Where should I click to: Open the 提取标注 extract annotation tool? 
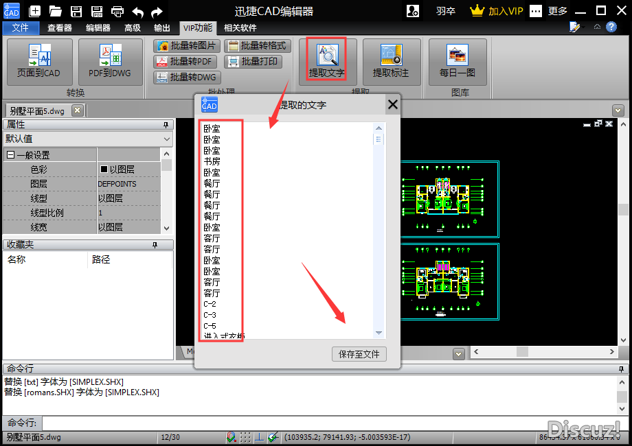click(x=390, y=61)
